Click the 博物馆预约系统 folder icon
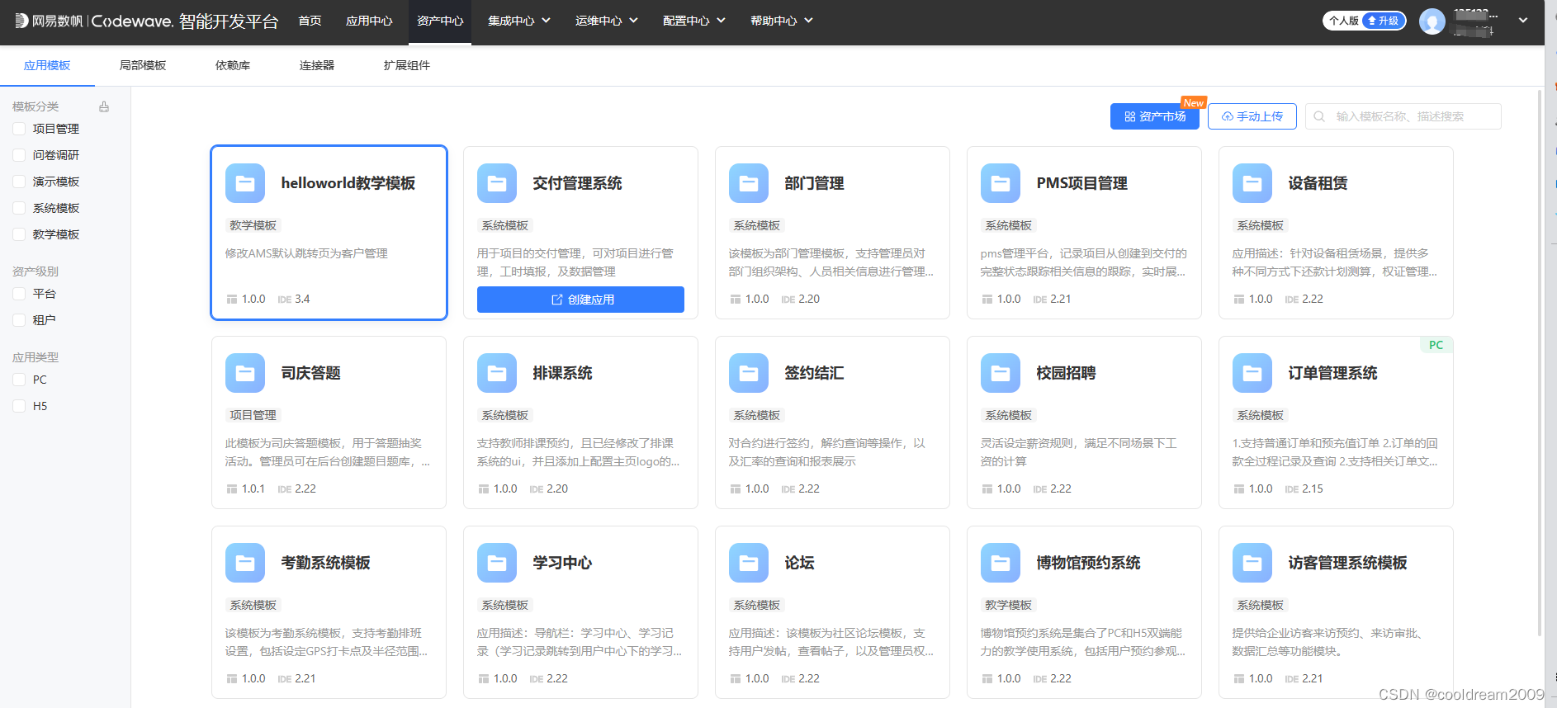 [x=1001, y=563]
